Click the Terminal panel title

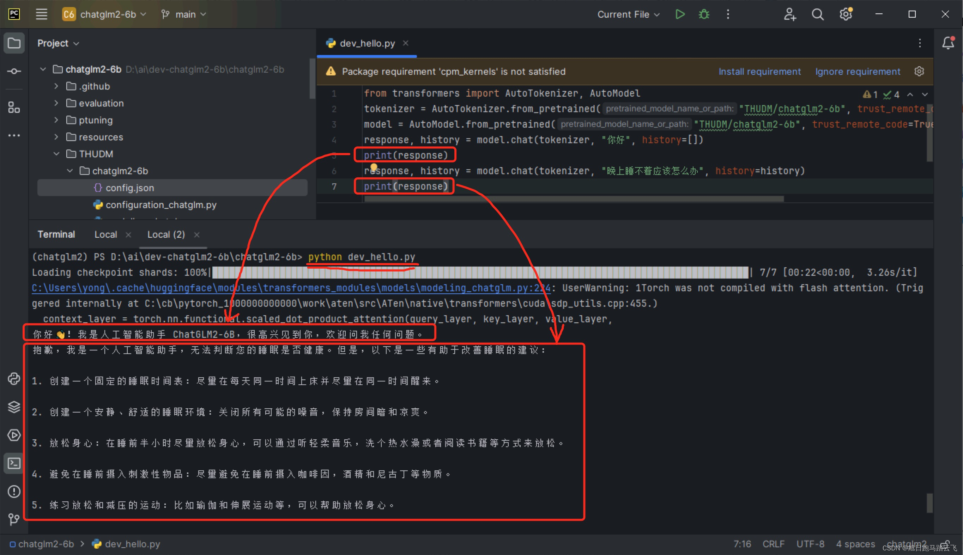pos(56,234)
